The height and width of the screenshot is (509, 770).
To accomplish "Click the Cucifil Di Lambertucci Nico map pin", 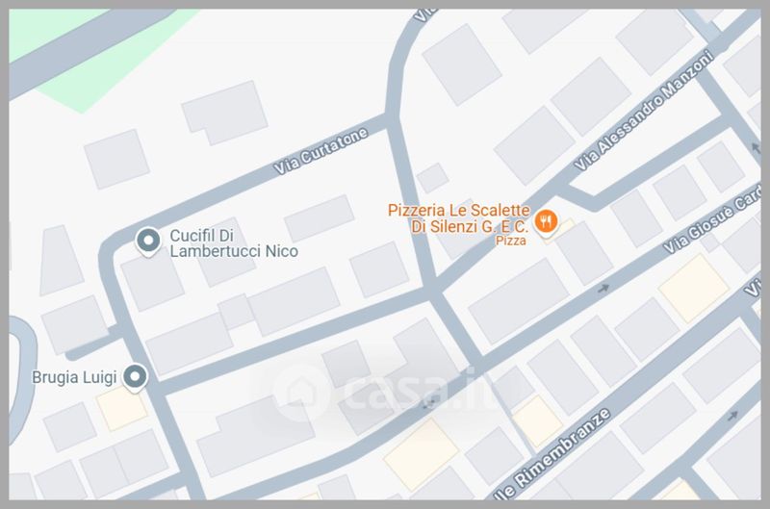I will 148,242.
